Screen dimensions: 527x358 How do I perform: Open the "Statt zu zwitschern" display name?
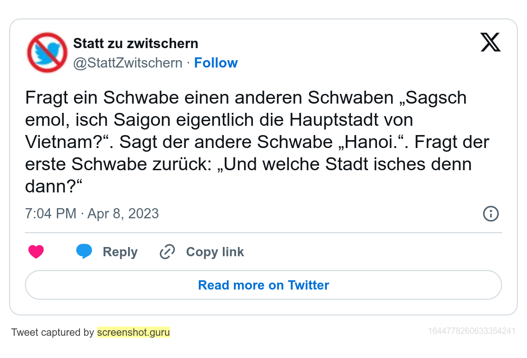tap(136, 43)
